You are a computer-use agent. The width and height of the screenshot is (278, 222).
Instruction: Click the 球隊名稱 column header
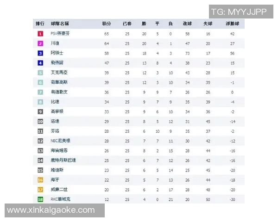[x=60, y=24]
